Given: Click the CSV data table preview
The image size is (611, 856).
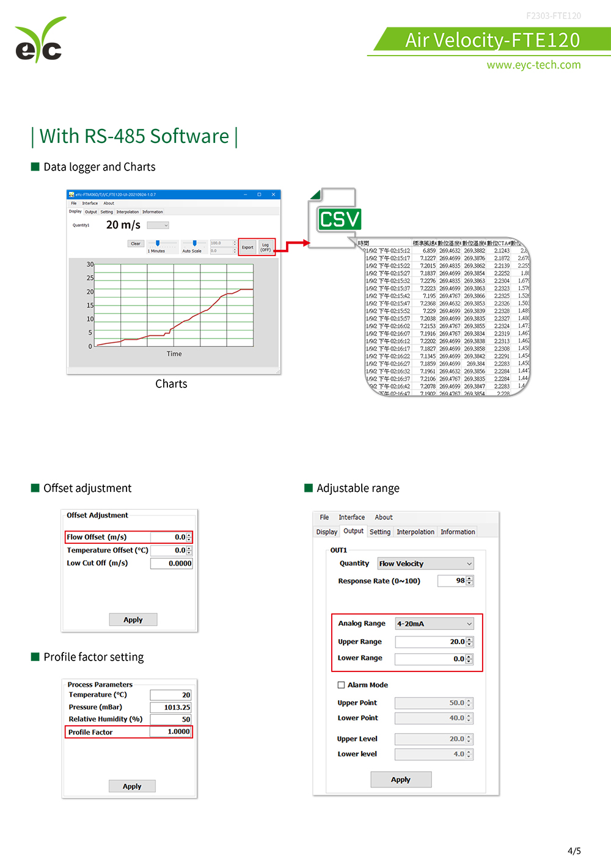Looking at the screenshot, I should click(447, 317).
